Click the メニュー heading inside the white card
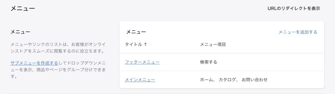This screenshot has height=94, width=335. pos(136,32)
